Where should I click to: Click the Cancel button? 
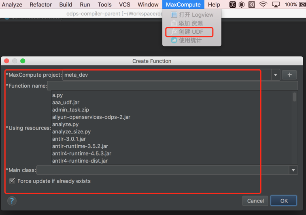point(255,201)
